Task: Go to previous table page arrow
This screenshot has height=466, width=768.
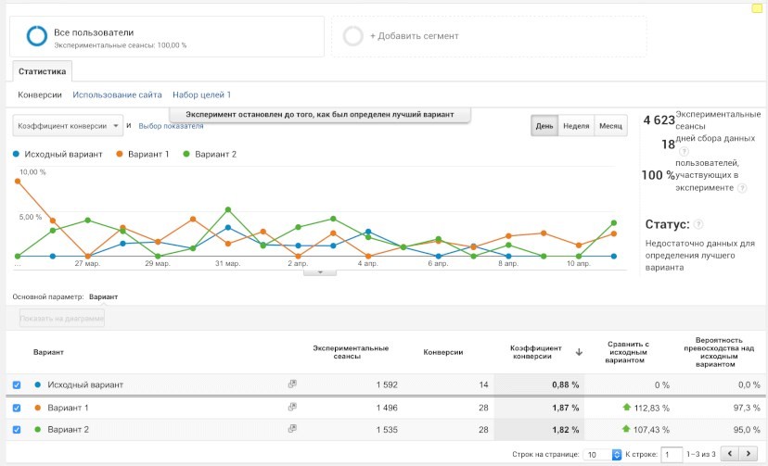Action: (x=730, y=454)
